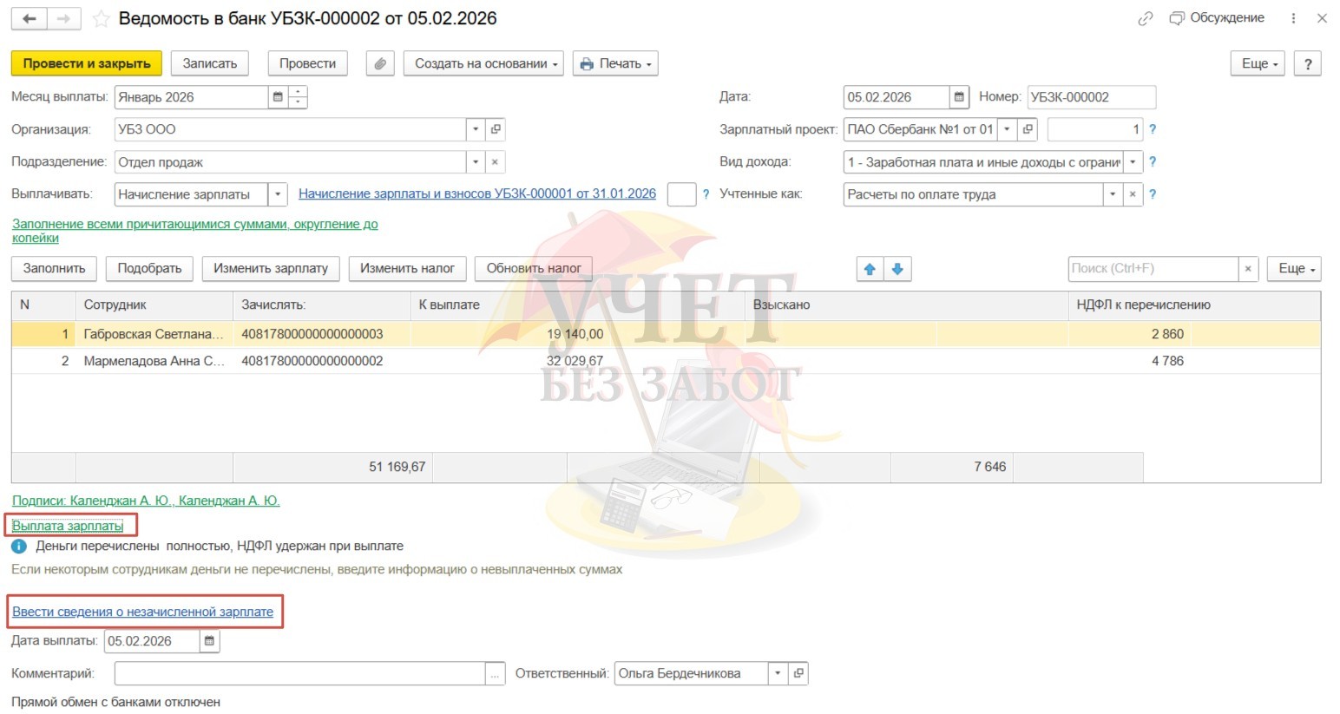Screen dimensions: 1340x714
Task: Open the form help with the question mark button
Action: 1307,63
